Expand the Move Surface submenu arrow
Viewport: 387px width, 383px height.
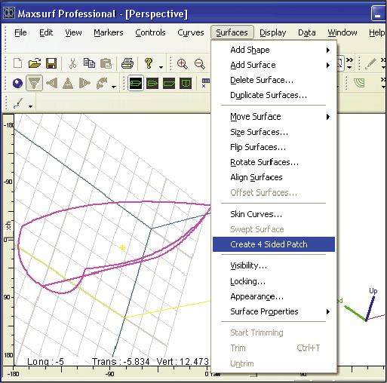tap(328, 117)
